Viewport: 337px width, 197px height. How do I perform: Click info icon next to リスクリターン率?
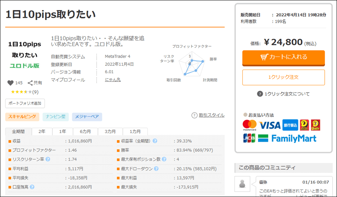pyautogui.click(x=48, y=159)
